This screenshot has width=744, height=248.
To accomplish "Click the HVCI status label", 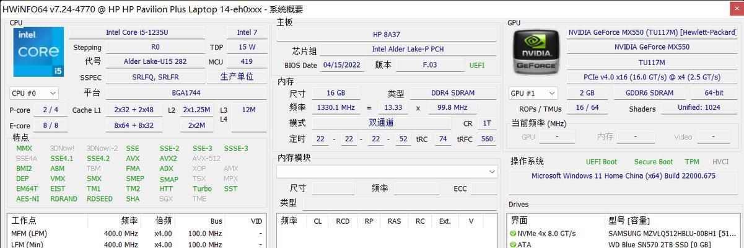I will click(x=720, y=162).
